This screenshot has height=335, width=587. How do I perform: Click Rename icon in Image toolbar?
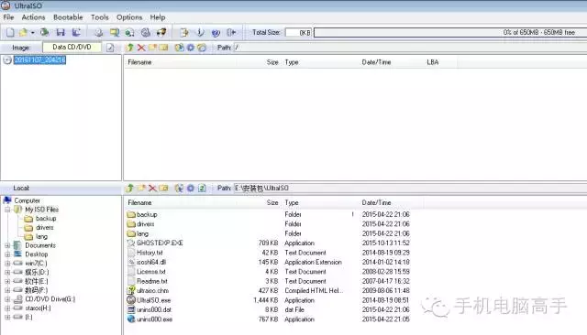pos(163,48)
